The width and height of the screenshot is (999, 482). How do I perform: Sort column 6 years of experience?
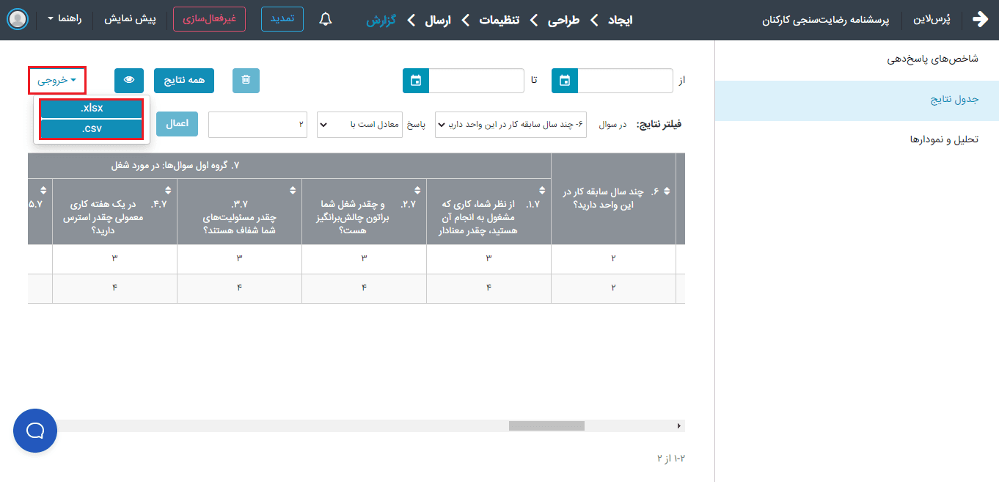click(x=667, y=191)
